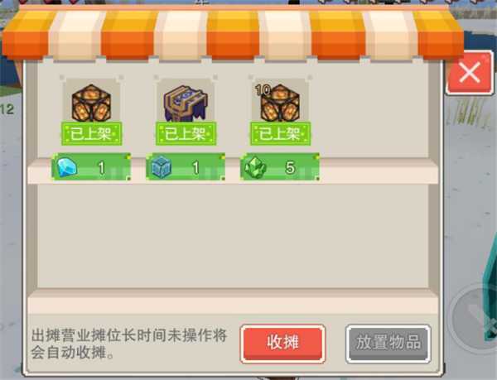Tap the quantity 10 badge

coord(263,90)
